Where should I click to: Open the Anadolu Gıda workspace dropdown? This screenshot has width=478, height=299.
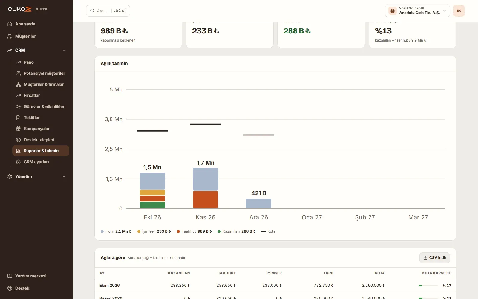point(417,11)
